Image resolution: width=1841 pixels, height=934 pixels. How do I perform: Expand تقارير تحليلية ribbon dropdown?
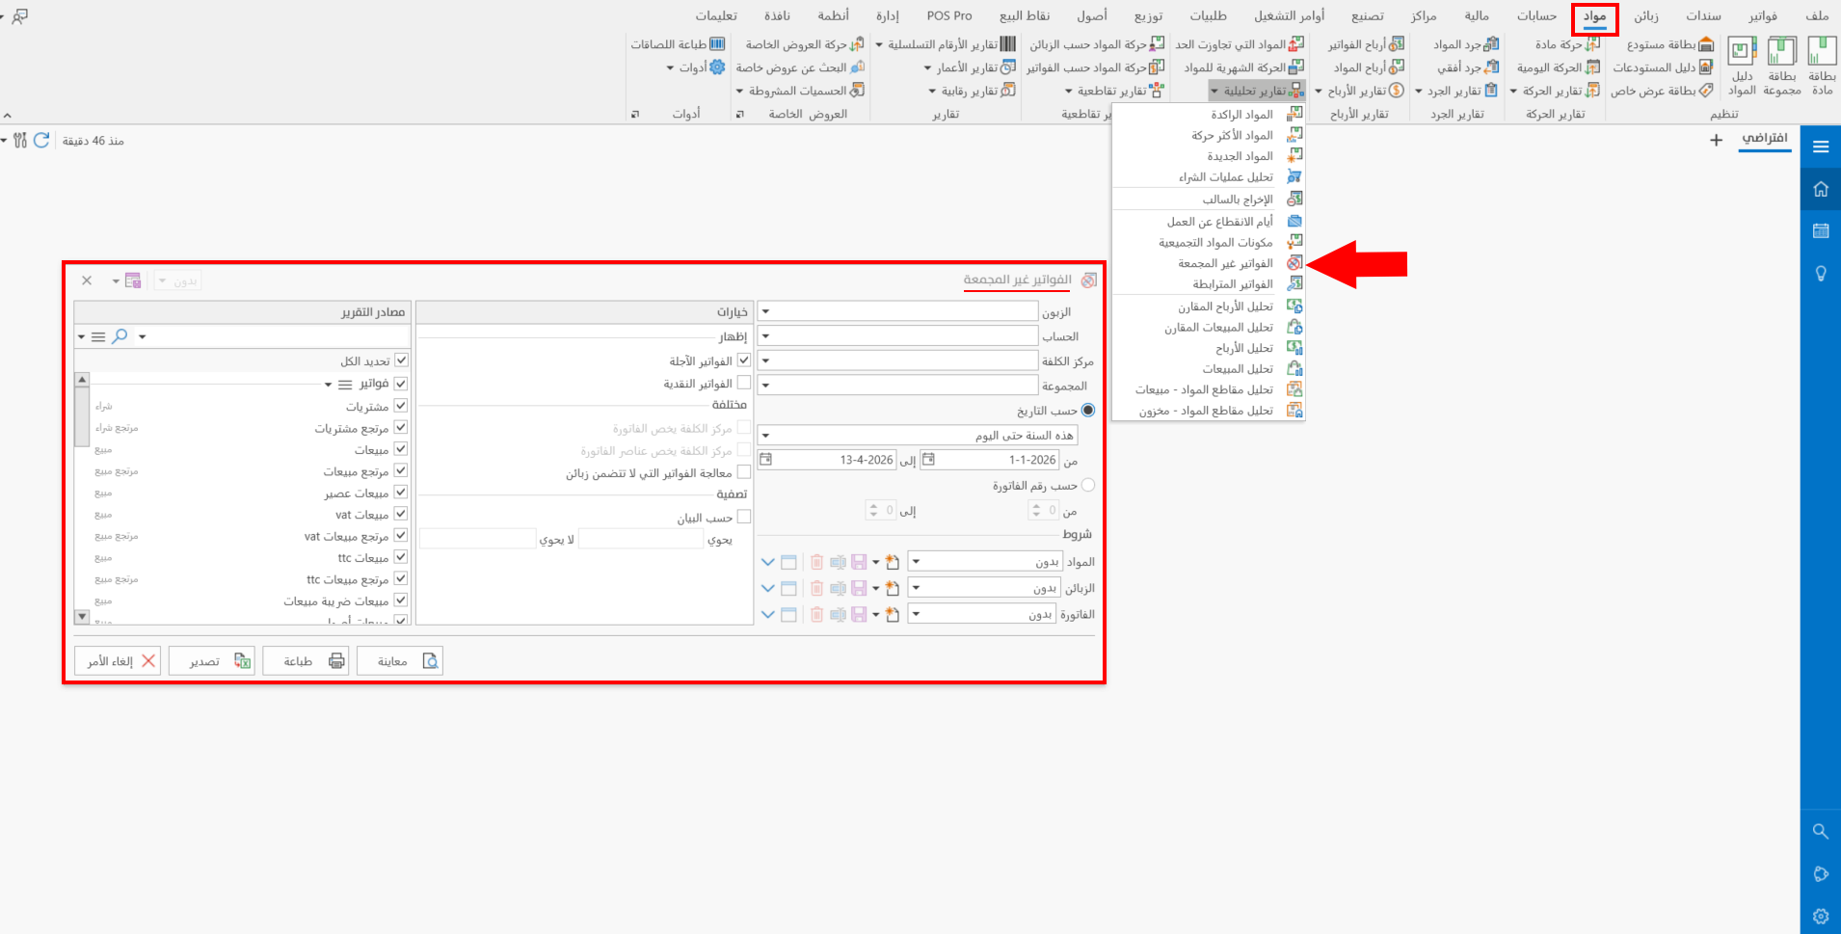(x=1257, y=91)
